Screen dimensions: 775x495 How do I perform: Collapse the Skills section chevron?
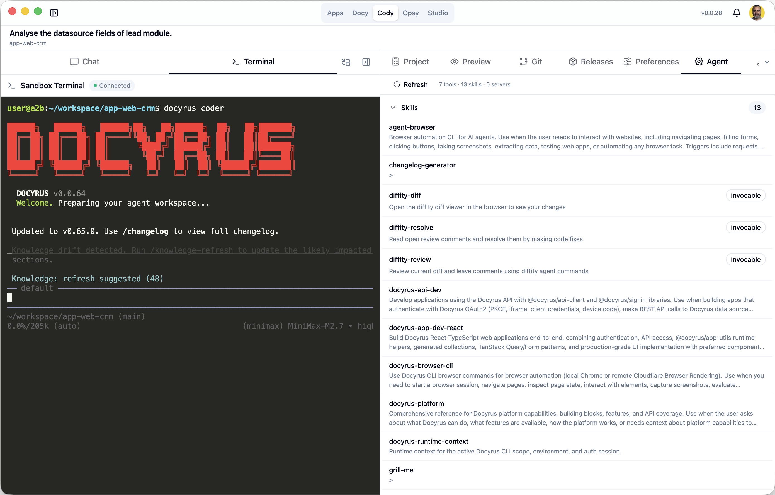coord(393,108)
